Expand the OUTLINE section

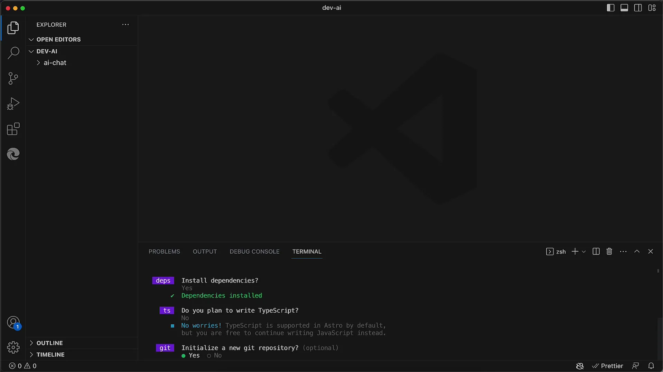coord(82,343)
